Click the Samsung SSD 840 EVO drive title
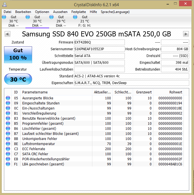Viewport: 194px width, 195px height. 97,34
